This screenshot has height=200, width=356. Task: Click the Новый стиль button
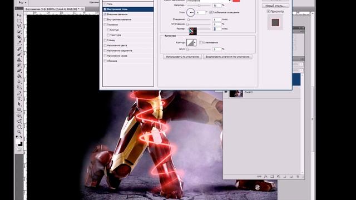click(276, 6)
